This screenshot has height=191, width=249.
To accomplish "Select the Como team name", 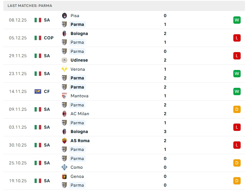I will (76, 167).
